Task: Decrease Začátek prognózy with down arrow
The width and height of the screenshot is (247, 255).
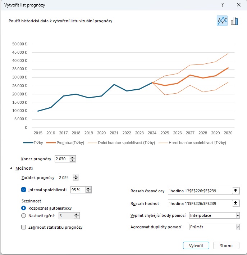Action: point(76,179)
